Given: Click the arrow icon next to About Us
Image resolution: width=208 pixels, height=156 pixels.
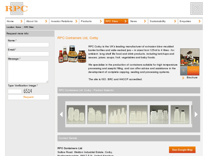Looking at the screenshot, I should [46, 21].
